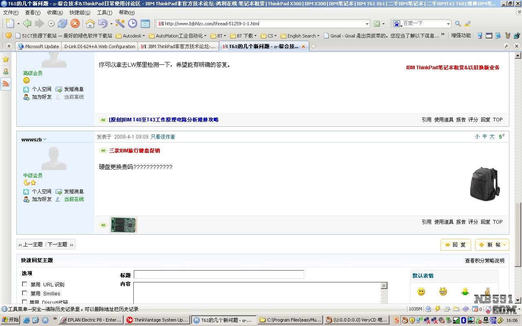Open the RSS feed sidebar icon

pyautogui.click(x=6, y=84)
